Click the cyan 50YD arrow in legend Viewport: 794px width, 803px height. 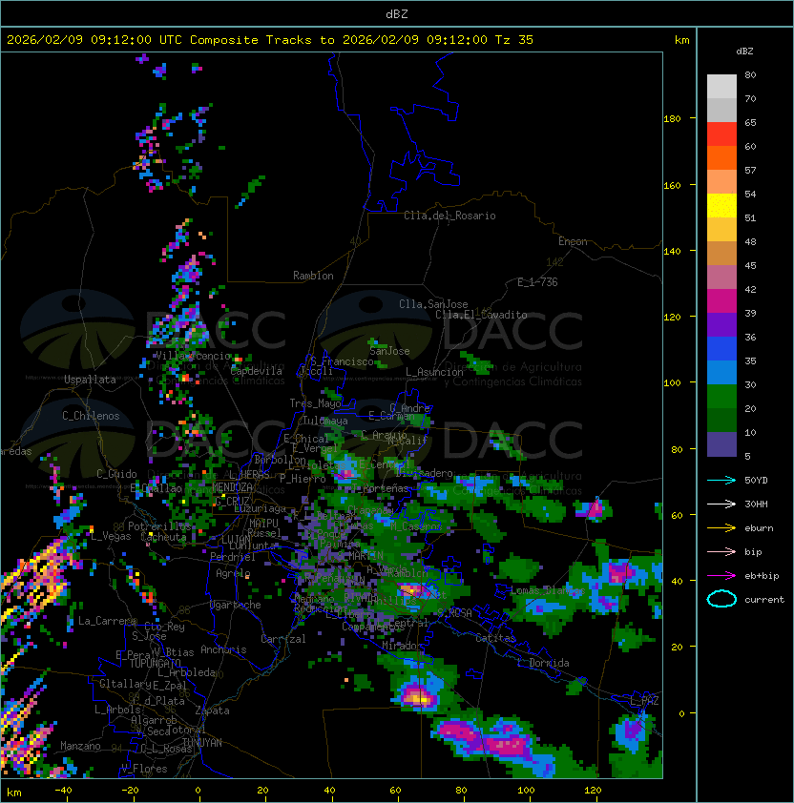721,480
